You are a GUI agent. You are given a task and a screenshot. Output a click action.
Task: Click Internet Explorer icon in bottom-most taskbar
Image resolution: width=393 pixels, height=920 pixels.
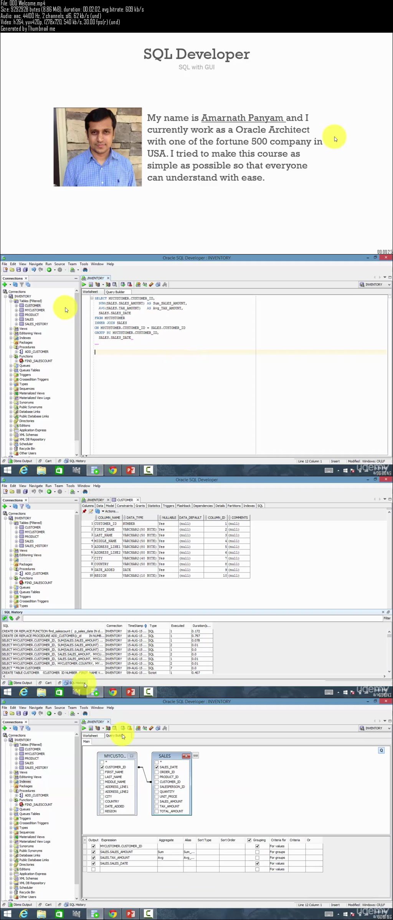coord(24,914)
